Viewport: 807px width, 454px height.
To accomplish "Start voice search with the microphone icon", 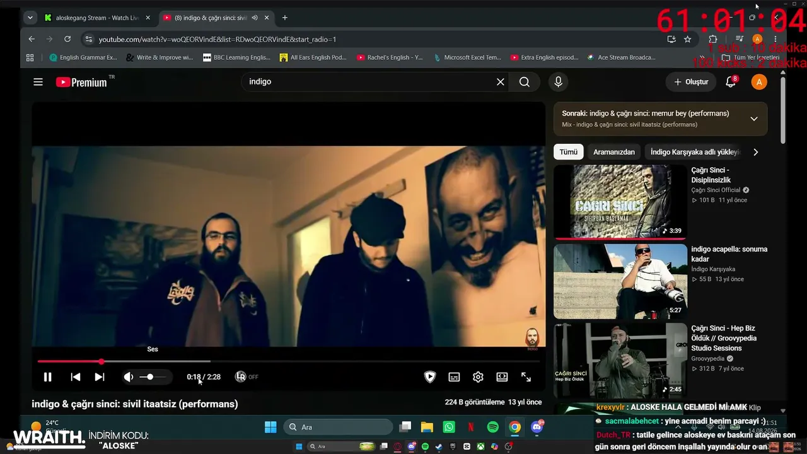I will click(x=558, y=82).
